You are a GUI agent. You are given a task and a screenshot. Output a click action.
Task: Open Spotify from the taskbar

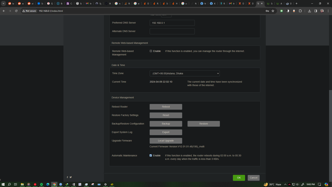tap(41, 184)
